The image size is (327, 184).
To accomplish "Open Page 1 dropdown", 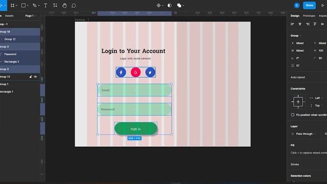I will (x=31, y=16).
